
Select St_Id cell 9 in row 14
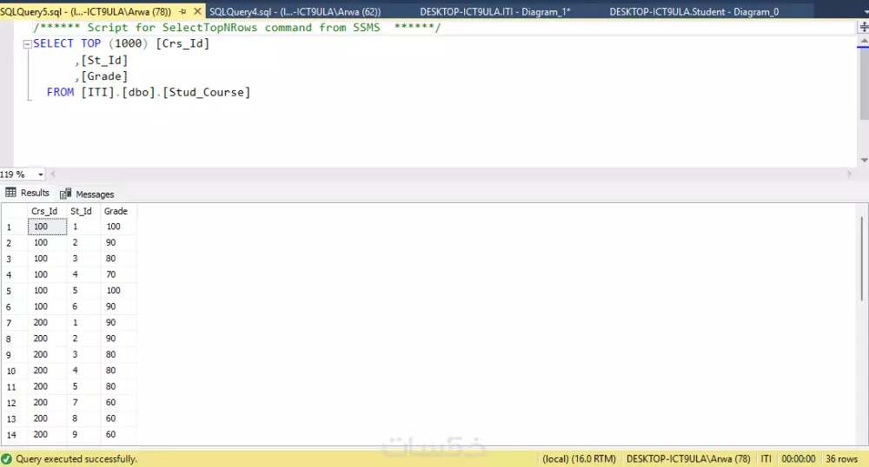click(x=83, y=434)
